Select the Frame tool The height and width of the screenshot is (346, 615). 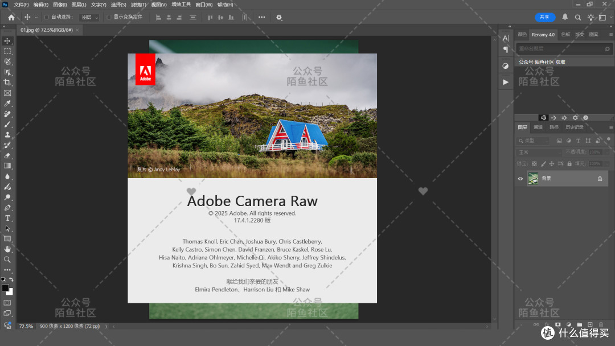(x=7, y=93)
